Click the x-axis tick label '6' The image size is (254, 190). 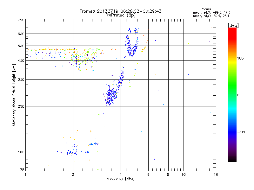pyautogui.click(x=148, y=174)
